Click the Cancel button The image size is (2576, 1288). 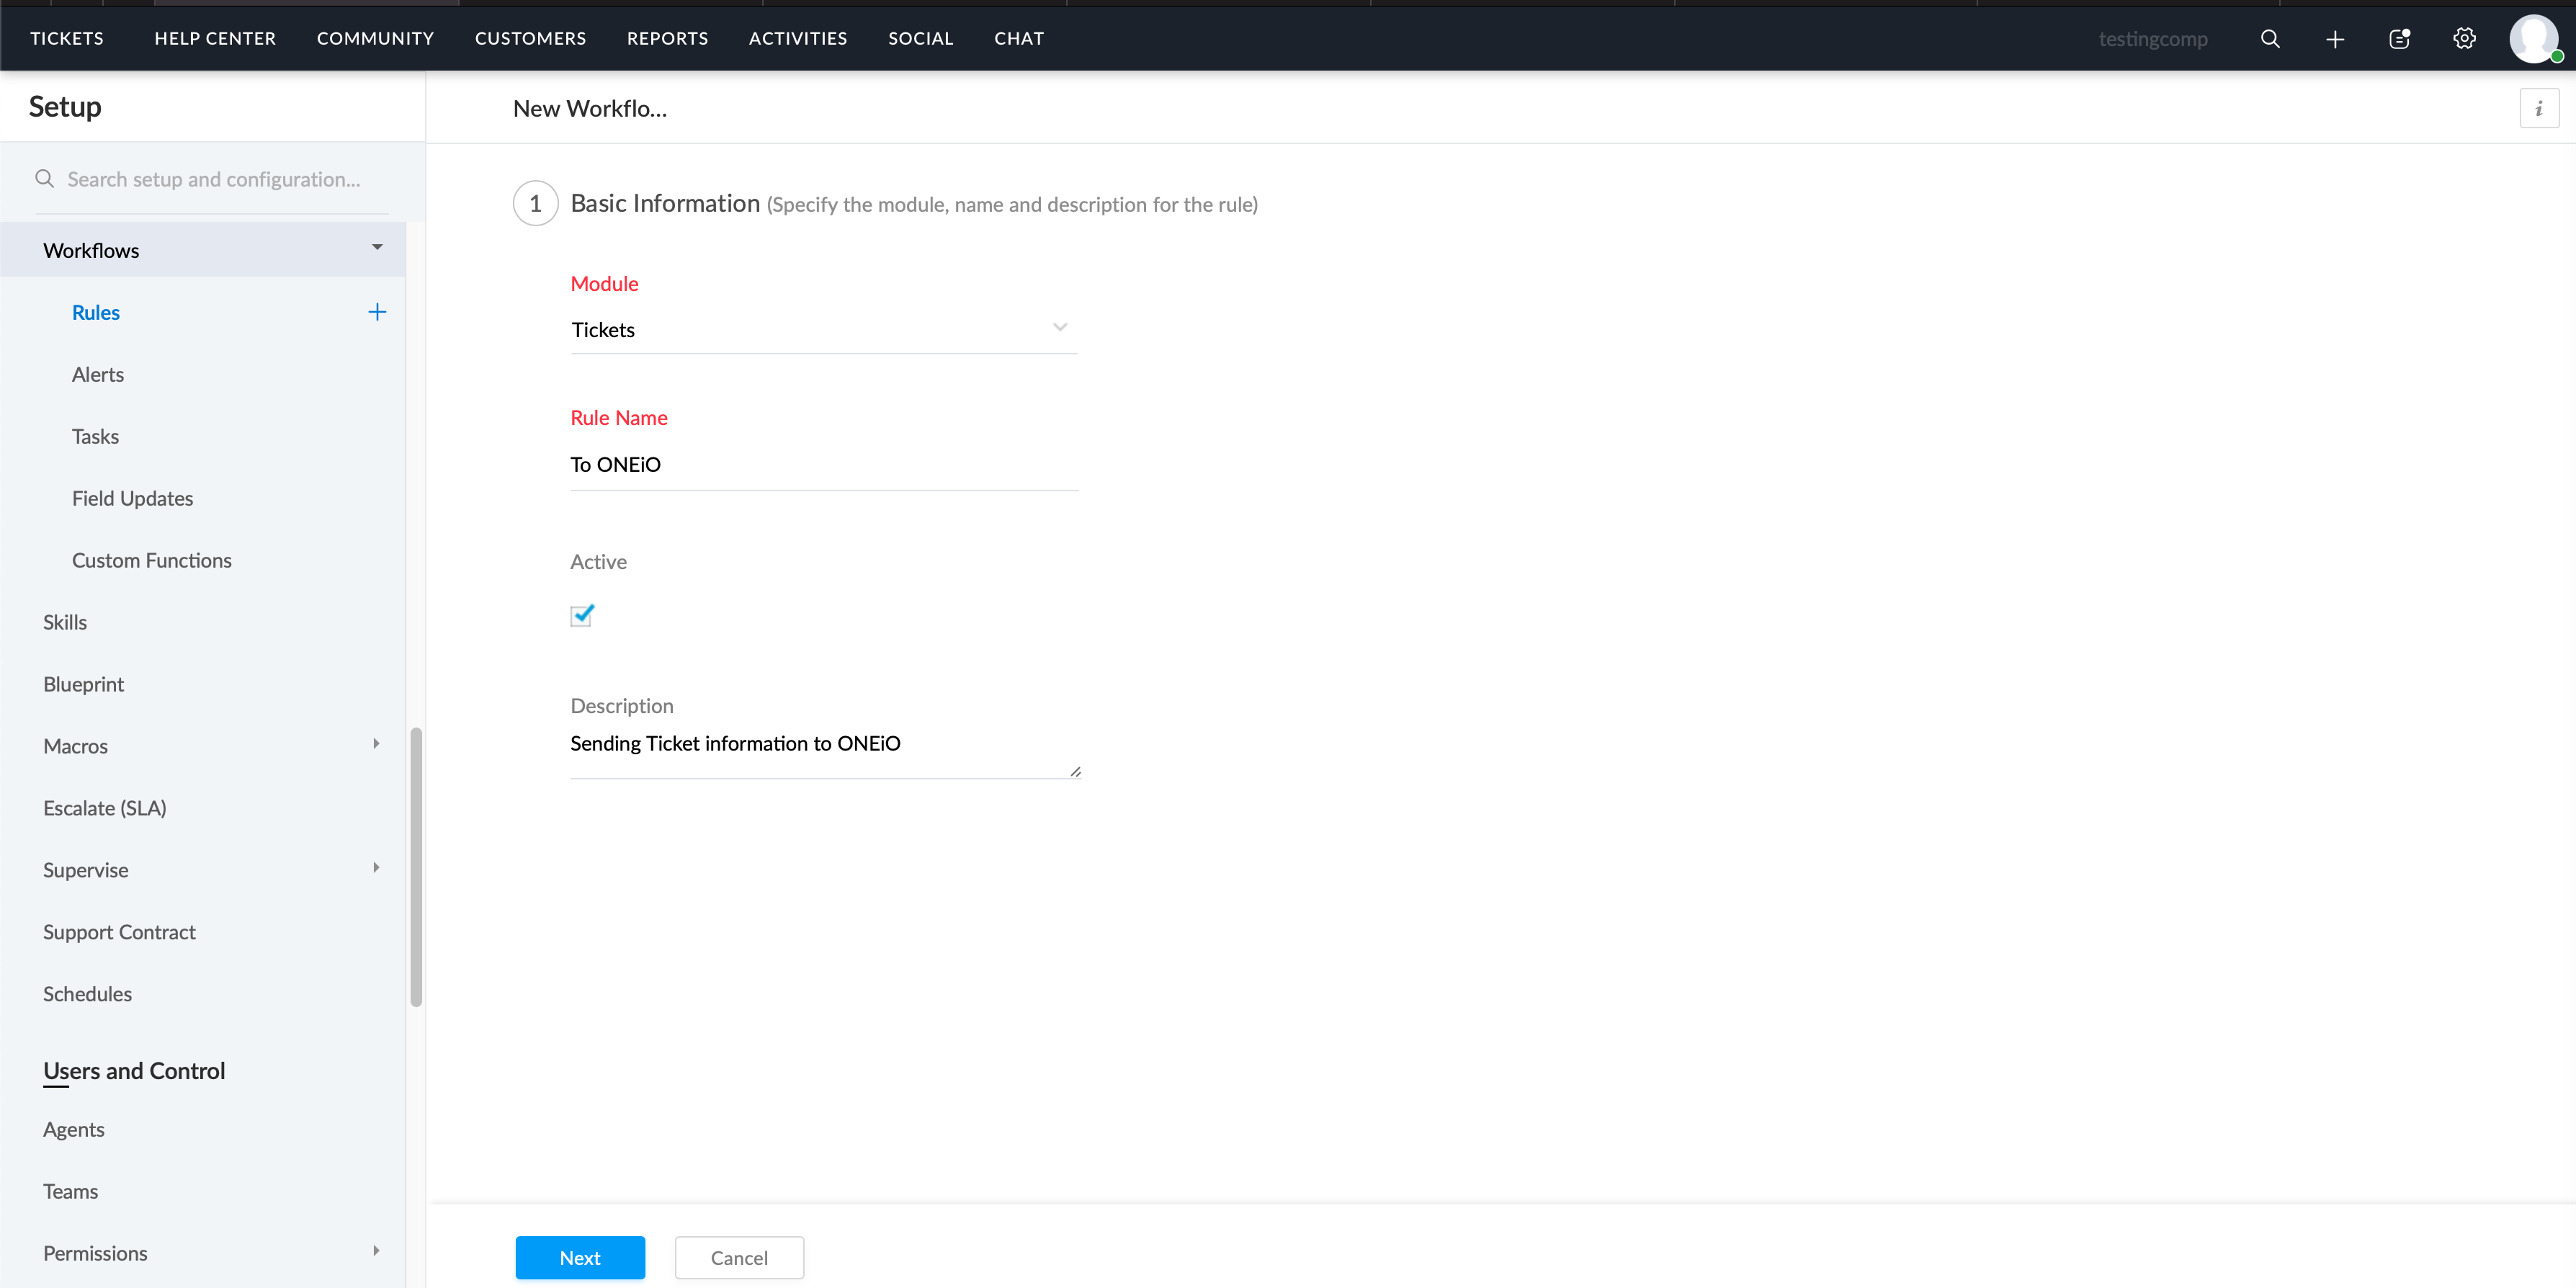[x=739, y=1258]
